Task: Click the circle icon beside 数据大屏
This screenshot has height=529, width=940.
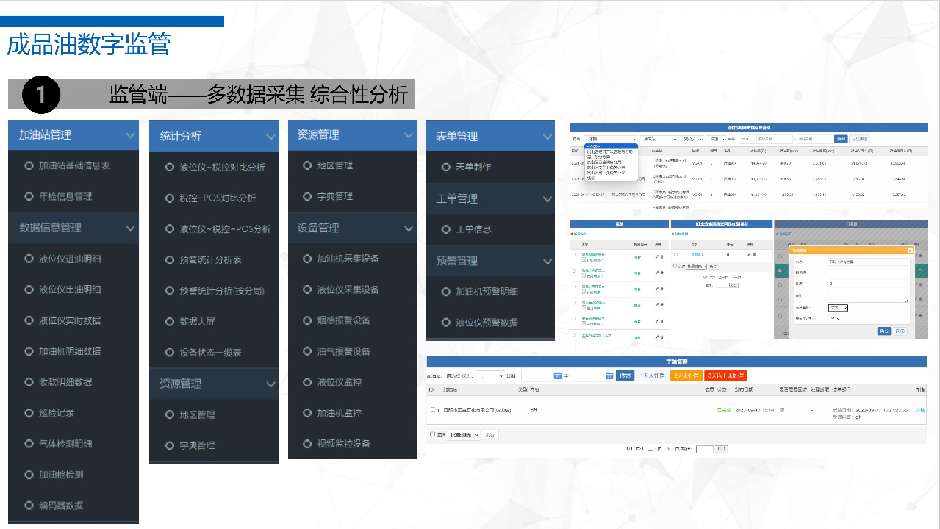Action: pos(170,321)
